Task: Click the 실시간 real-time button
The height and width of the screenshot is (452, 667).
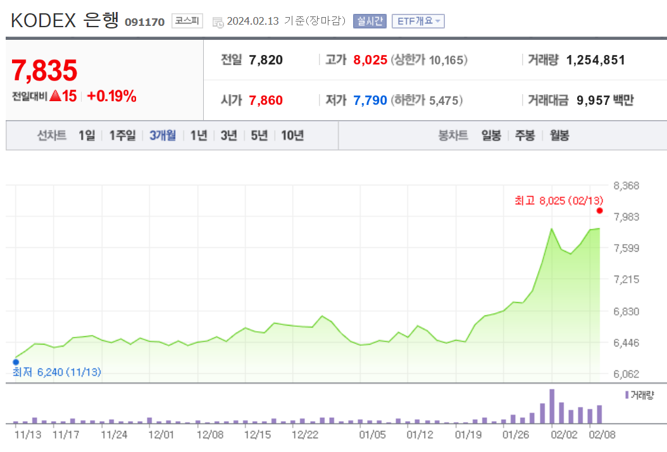Action: pyautogui.click(x=370, y=21)
